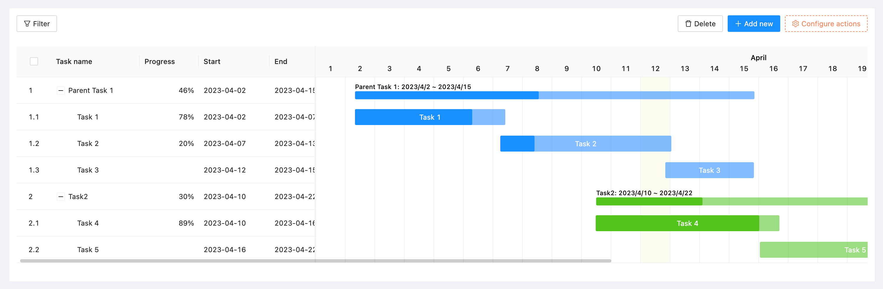
Task: Click the Filter funnel icon
Action: point(27,24)
